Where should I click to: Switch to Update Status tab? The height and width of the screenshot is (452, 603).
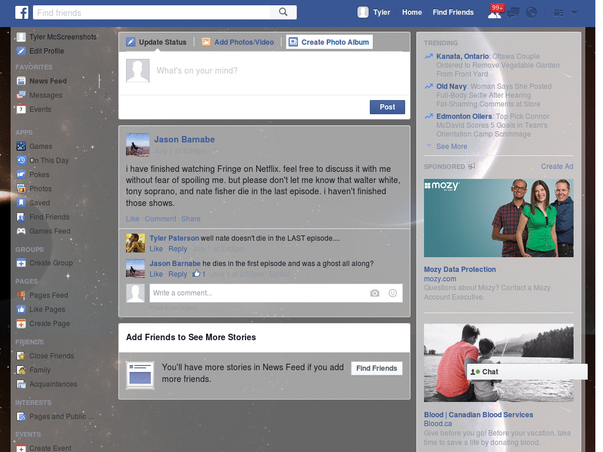[x=157, y=42]
